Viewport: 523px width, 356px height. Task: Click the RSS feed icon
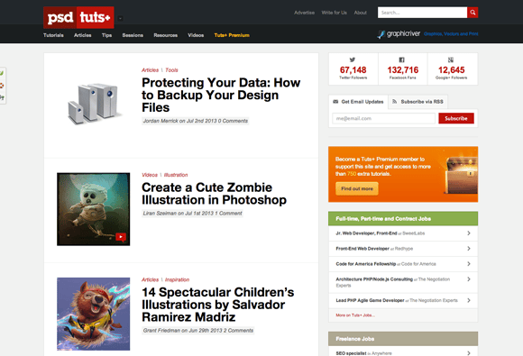tap(395, 102)
